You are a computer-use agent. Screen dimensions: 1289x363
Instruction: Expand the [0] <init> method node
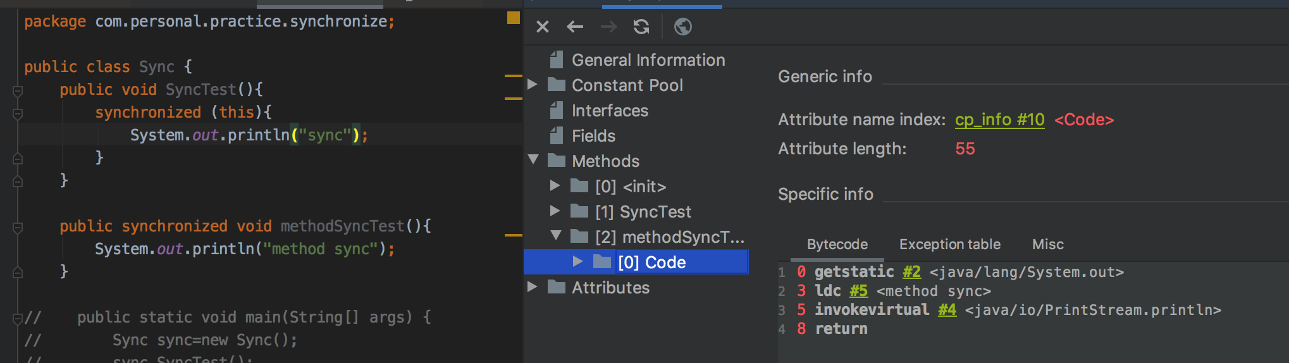point(555,186)
